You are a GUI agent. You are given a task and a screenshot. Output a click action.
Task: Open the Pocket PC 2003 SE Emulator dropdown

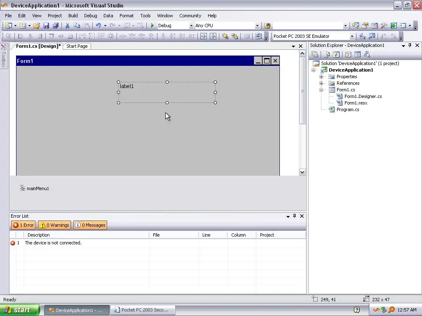pos(352,36)
